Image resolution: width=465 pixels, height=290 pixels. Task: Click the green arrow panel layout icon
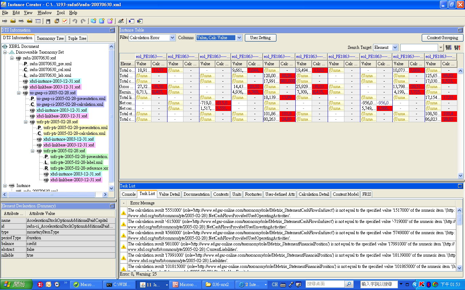click(x=140, y=21)
